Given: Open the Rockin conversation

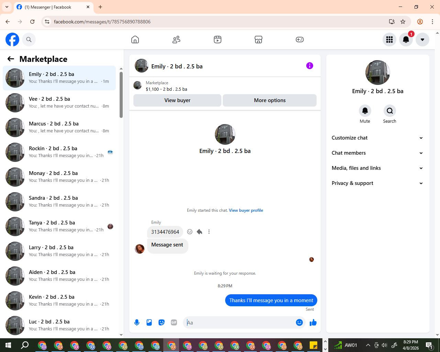Looking at the screenshot, I should tap(59, 152).
